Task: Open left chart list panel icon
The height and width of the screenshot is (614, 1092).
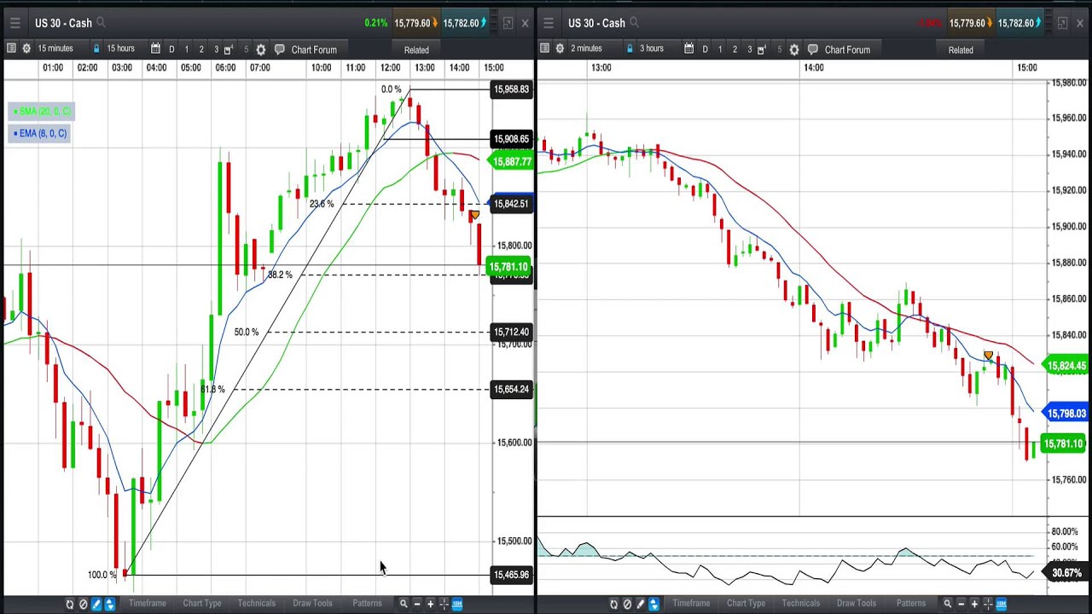Action: [11, 49]
